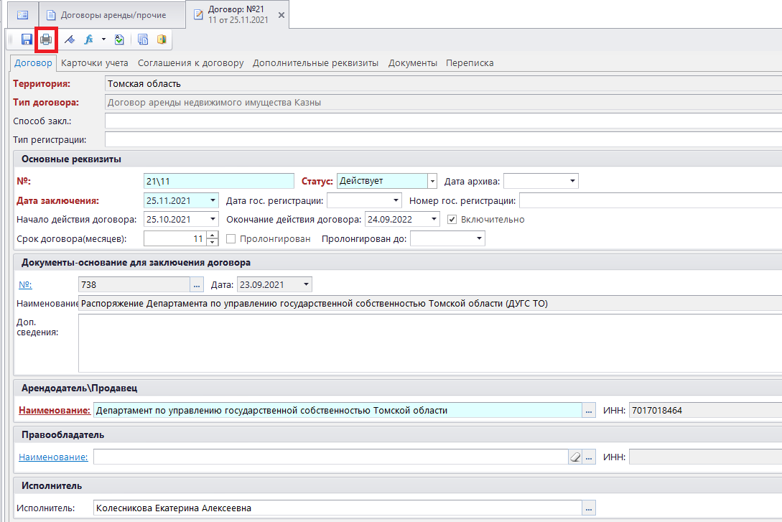Click Арендодатель Наименование link
This screenshot has width=782, height=522.
pyautogui.click(x=55, y=410)
